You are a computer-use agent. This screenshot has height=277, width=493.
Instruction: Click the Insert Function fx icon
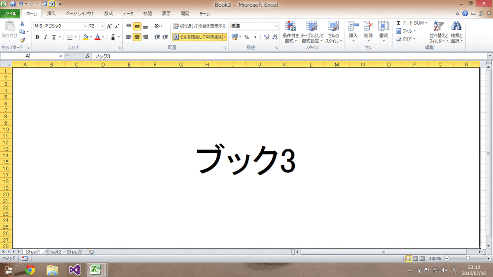(87, 56)
